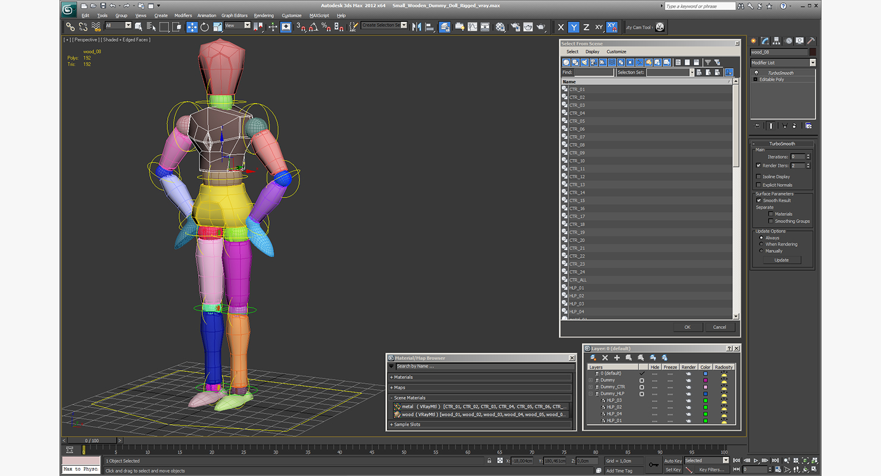The height and width of the screenshot is (476, 881).
Task: Toggle Display Geometry filter in Select From Scene
Action: [x=567, y=62]
